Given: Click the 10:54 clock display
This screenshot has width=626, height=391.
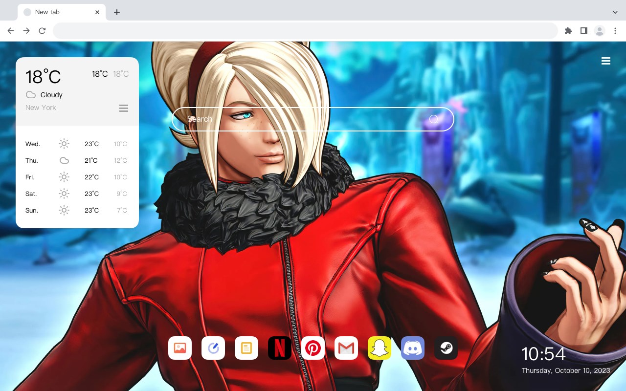Looking at the screenshot, I should tap(543, 354).
